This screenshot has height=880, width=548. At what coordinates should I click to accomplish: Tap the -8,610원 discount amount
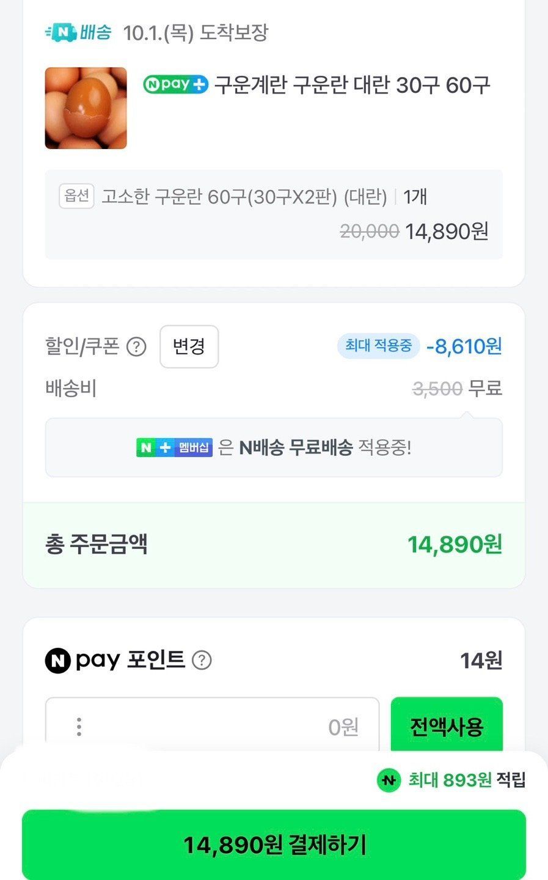click(464, 346)
